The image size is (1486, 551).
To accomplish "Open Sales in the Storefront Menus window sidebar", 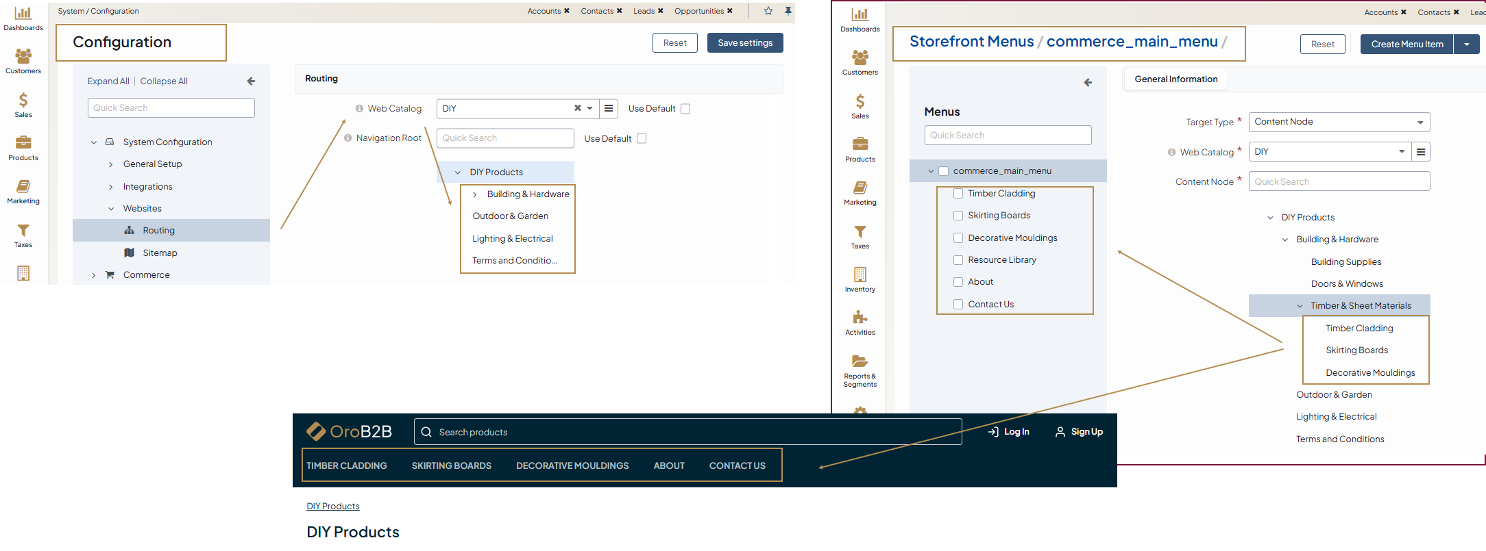I will point(860,107).
